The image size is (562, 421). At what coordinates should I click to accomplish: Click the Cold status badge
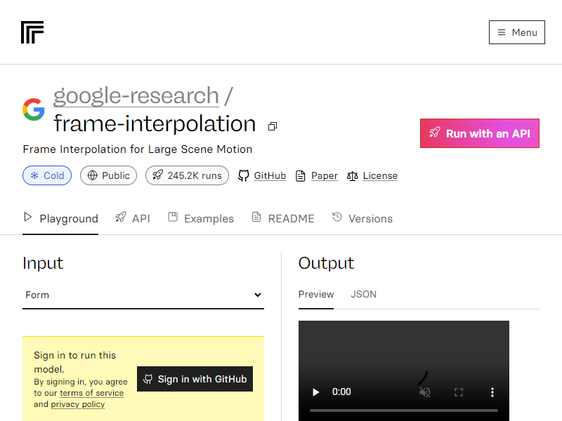click(x=47, y=175)
